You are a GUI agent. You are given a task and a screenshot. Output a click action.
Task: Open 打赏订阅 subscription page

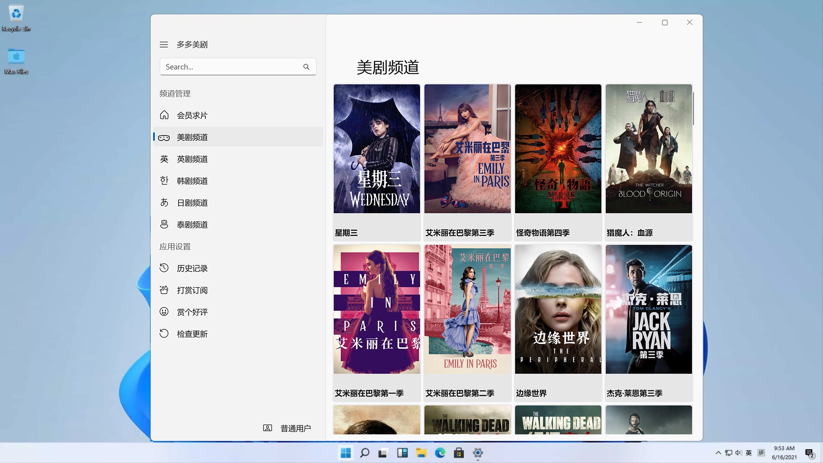click(192, 290)
